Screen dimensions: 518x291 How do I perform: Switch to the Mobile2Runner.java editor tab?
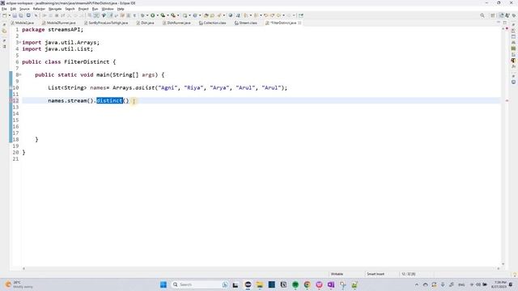tap(59, 23)
